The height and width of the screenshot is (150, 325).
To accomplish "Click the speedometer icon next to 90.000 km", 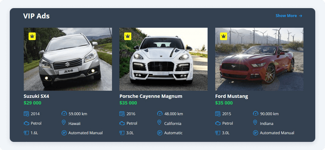I will (256, 114).
